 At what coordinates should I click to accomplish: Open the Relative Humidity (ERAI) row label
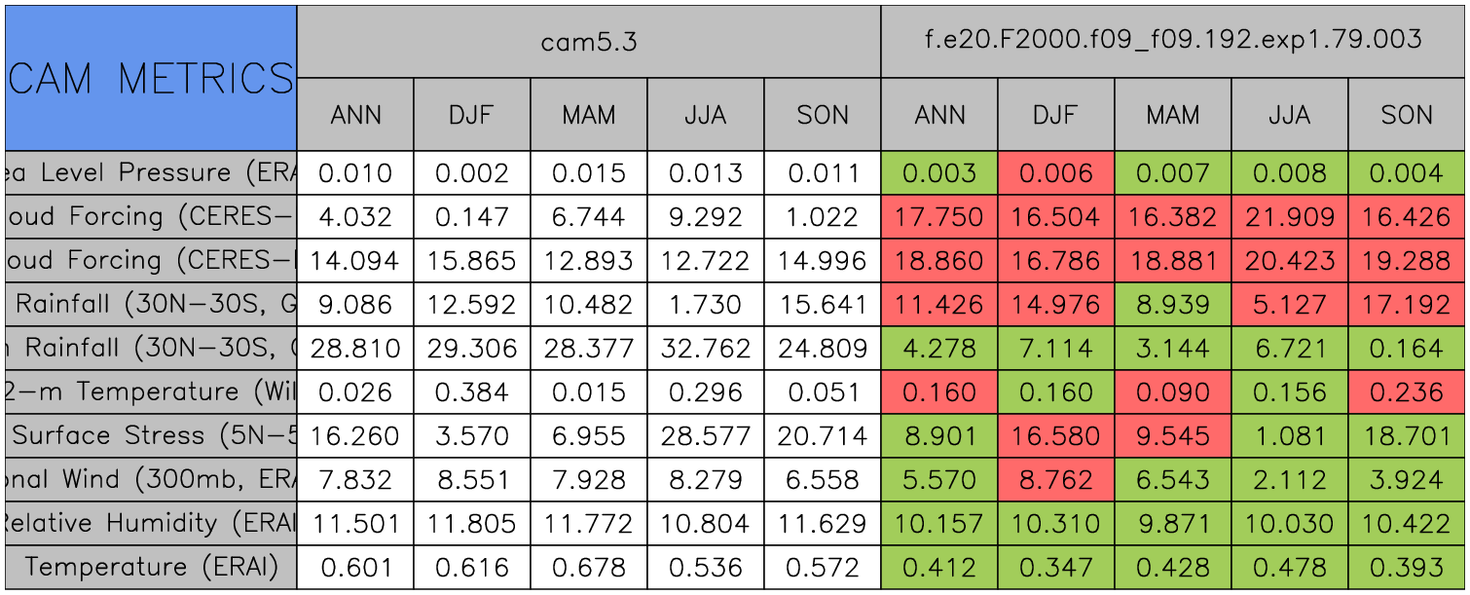coord(151,524)
